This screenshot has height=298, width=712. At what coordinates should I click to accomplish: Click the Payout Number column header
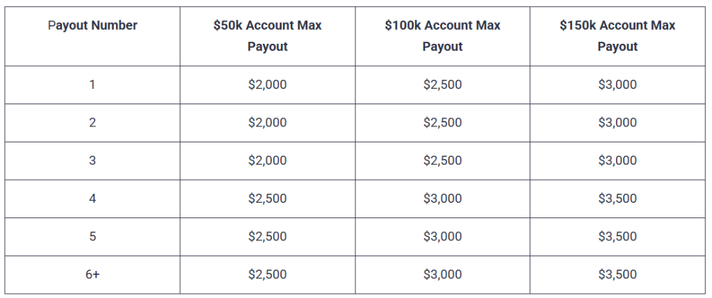(x=92, y=26)
